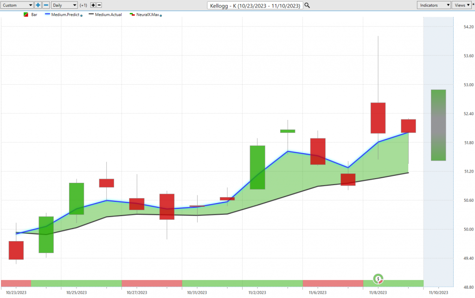The width and height of the screenshot is (475, 298).
Task: Click the black Medium.Actual legend line icon
Action: point(91,14)
